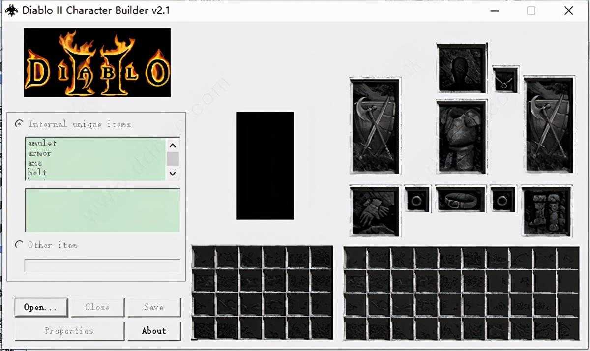Image resolution: width=590 pixels, height=351 pixels.
Task: Select the amulet equipment slot
Action: (505, 79)
